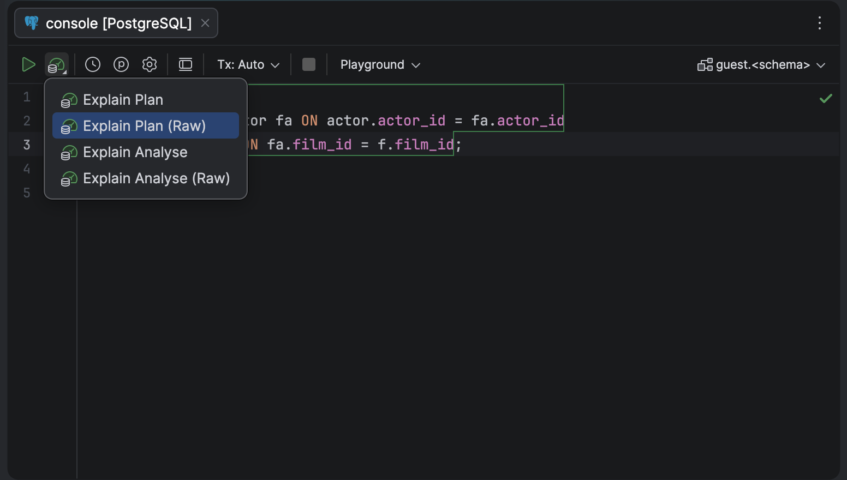Viewport: 847px width, 480px height.
Task: Close the console [PostgreSQL] tab
Action: 205,23
